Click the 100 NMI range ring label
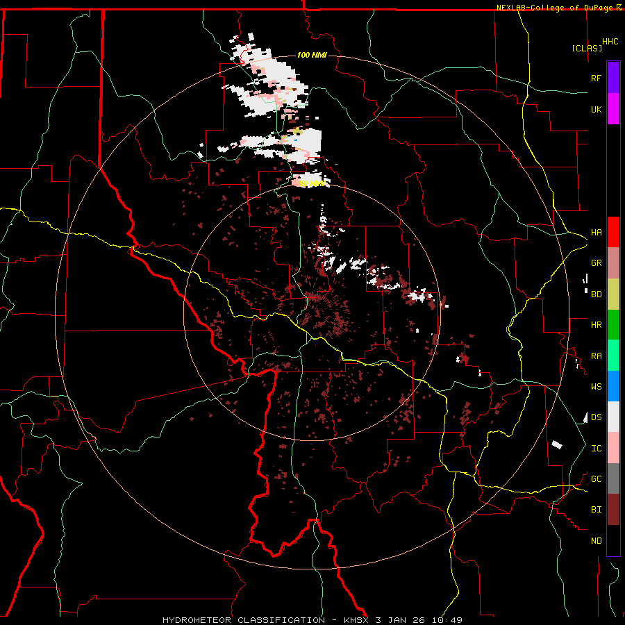Viewport: 625px width, 625px height. click(312, 55)
